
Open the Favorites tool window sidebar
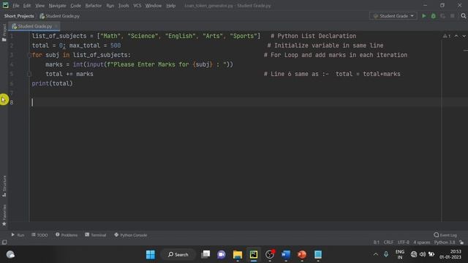click(x=4, y=216)
